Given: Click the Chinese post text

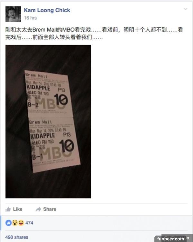Looking at the screenshot, I should click(x=94, y=33).
